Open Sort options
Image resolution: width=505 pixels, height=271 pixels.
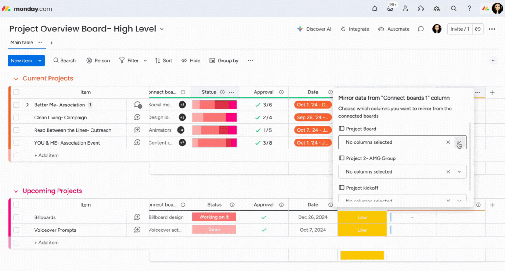pyautogui.click(x=163, y=60)
